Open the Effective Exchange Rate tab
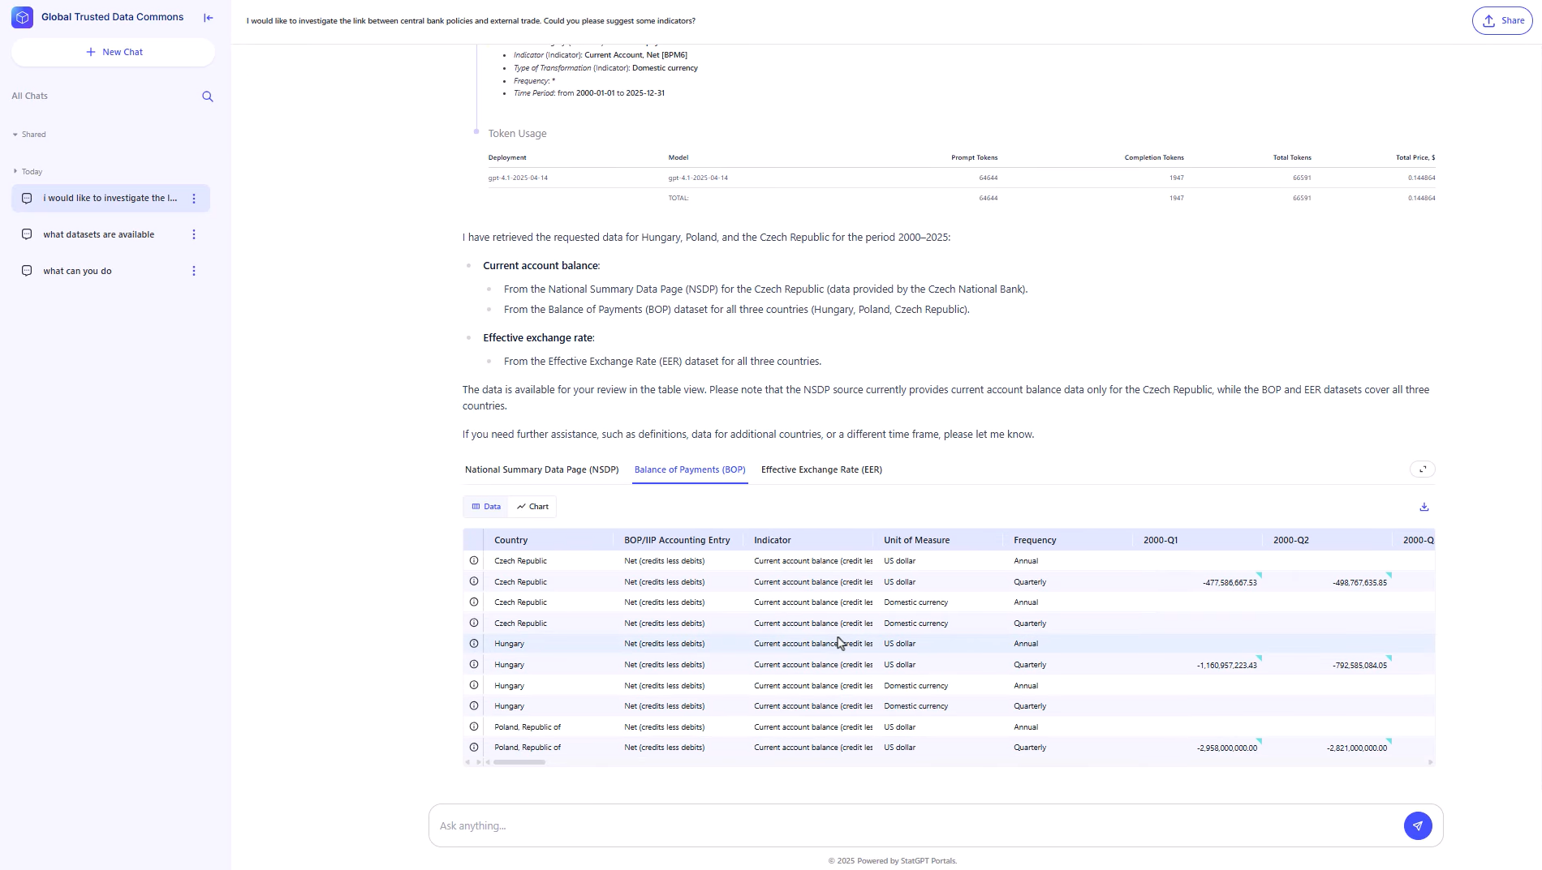 pyautogui.click(x=821, y=469)
